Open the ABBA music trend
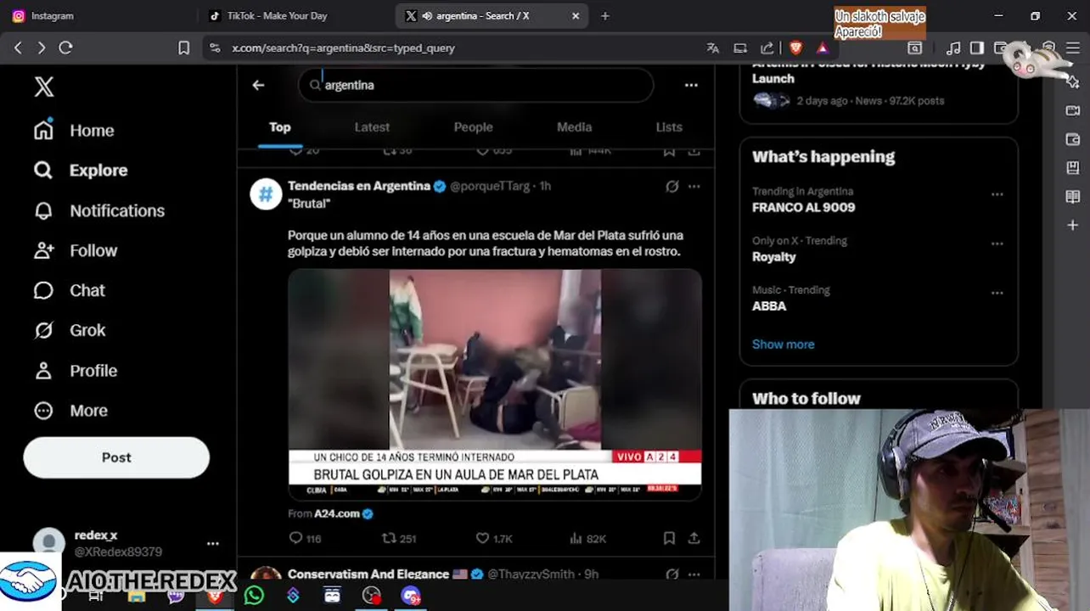 pos(769,305)
